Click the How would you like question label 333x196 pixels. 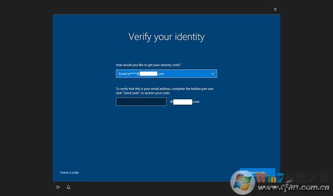148,65
